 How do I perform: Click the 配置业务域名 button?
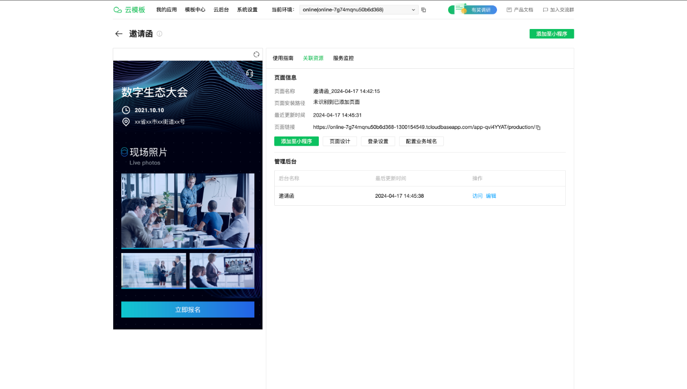[421, 141]
